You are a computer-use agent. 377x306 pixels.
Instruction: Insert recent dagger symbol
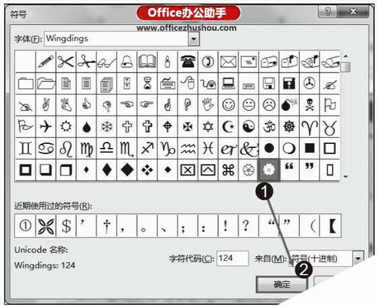[106, 225]
